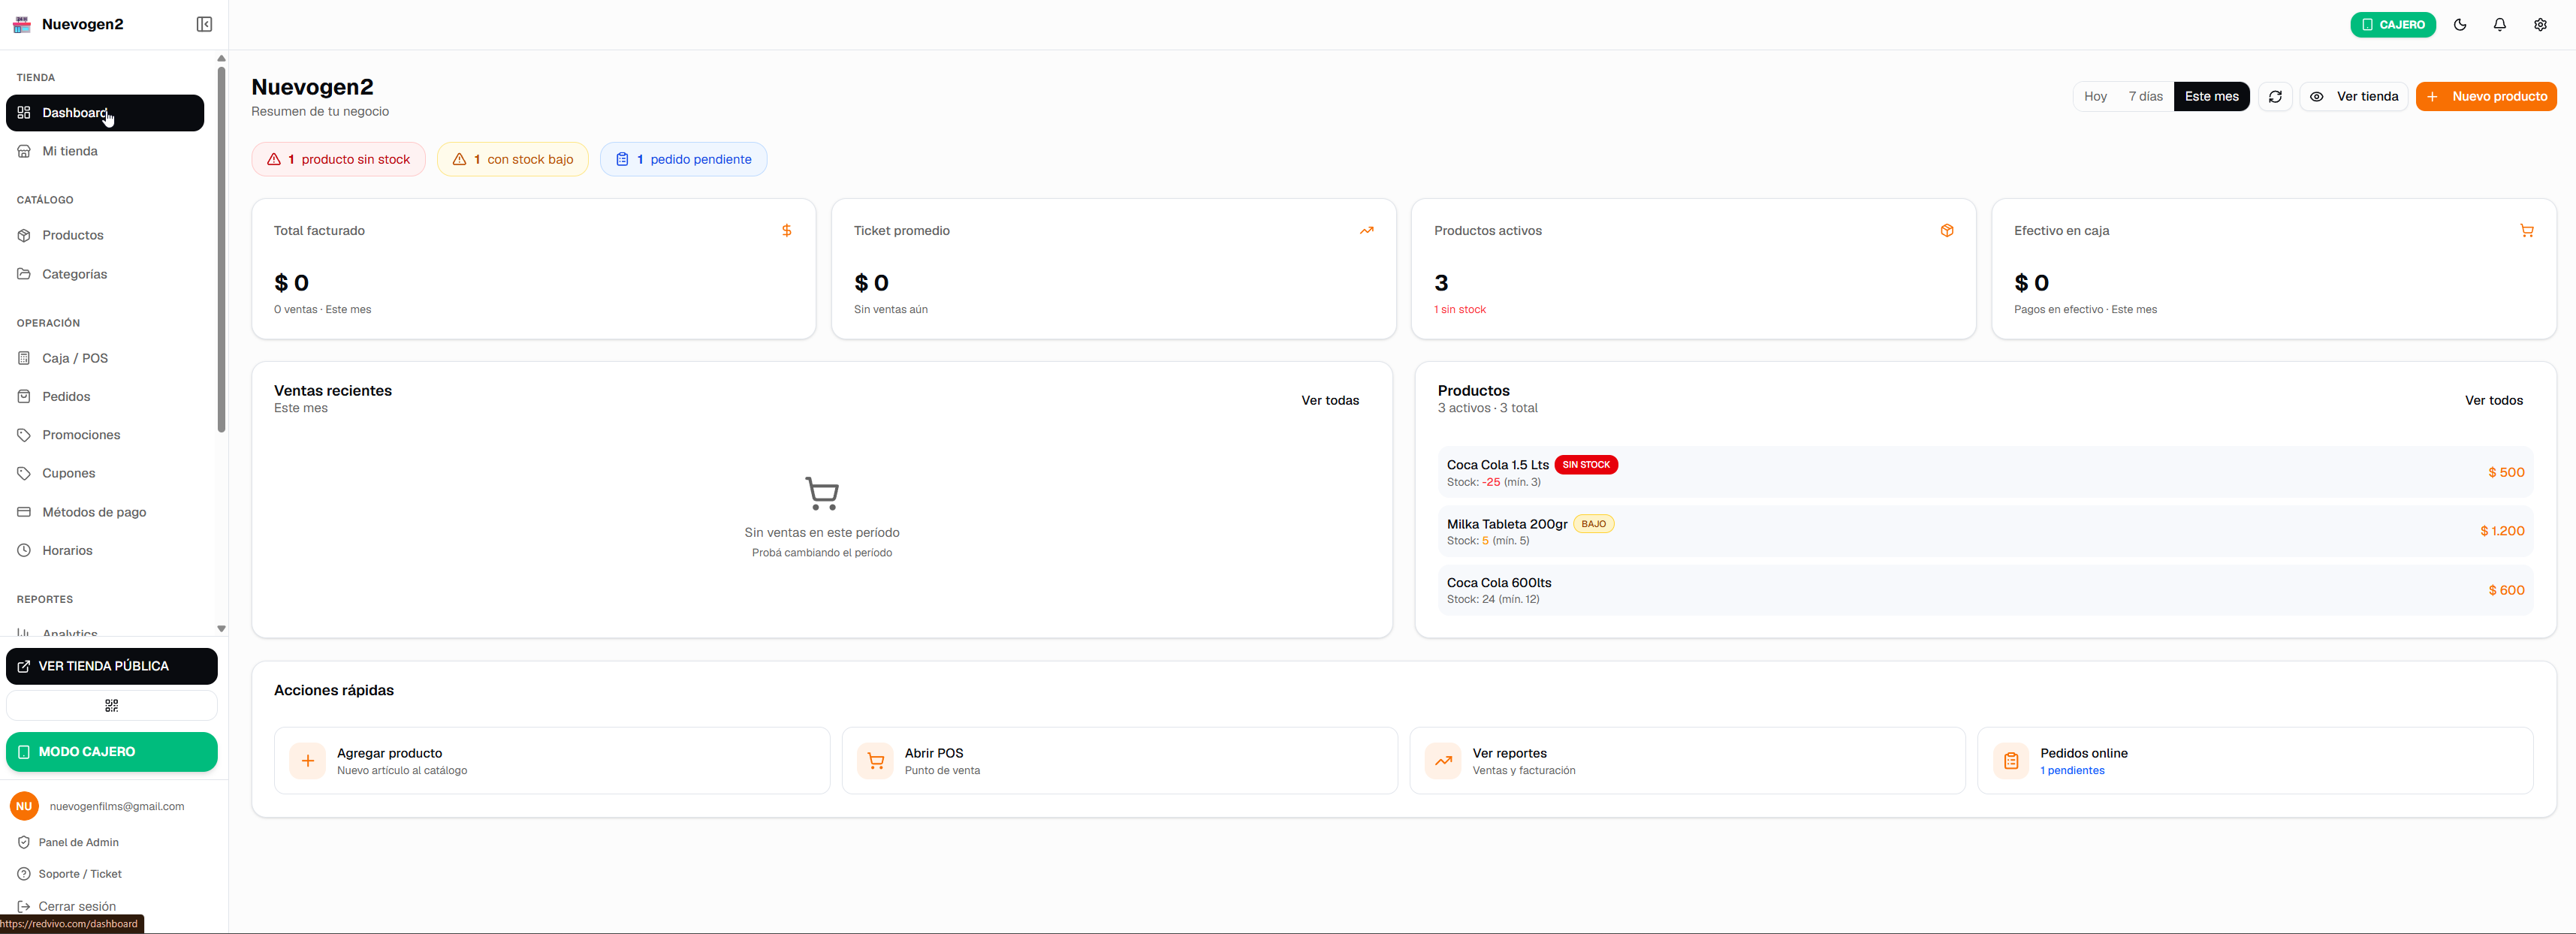2576x934 pixels.
Task: Select the 7 días period tab
Action: click(2145, 96)
